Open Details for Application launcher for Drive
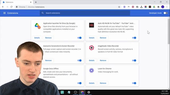 (37, 38)
